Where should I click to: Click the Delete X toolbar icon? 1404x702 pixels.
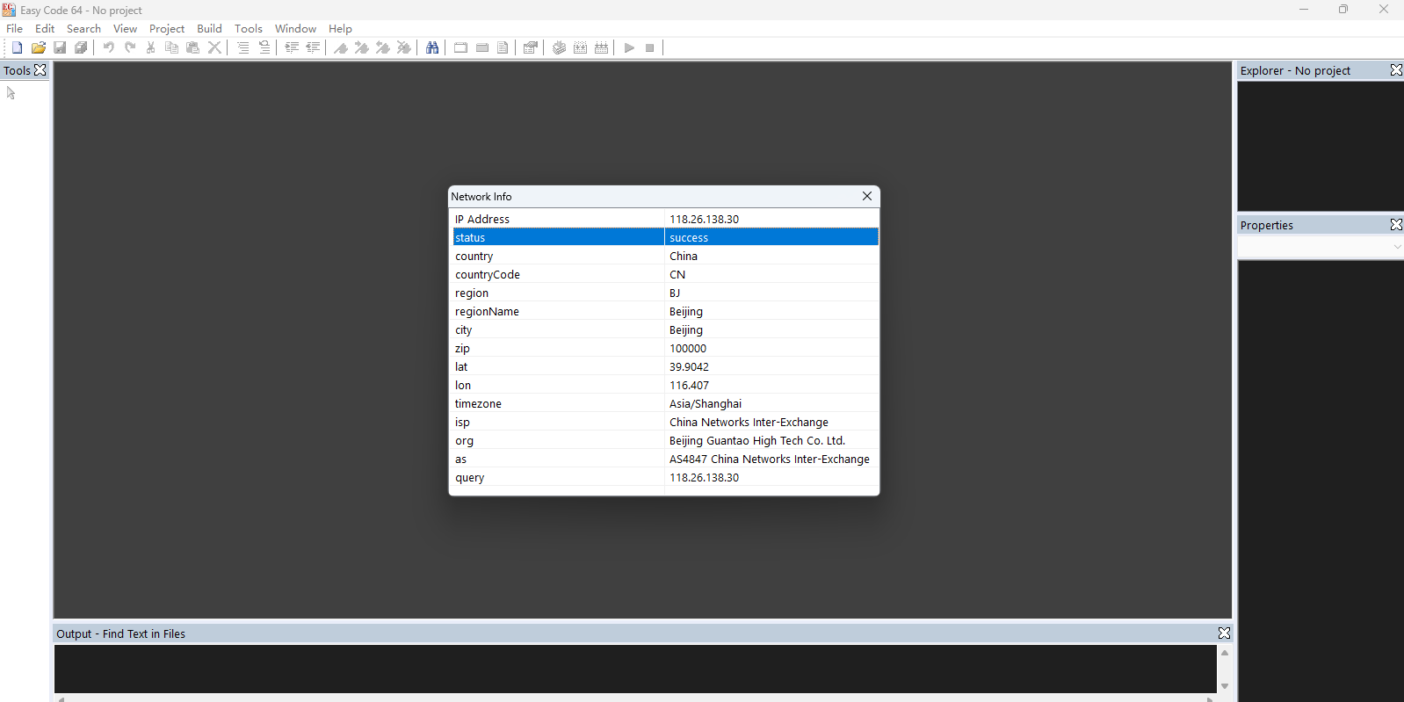click(214, 47)
